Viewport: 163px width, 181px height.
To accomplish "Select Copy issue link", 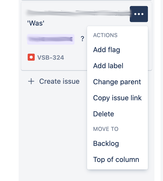I will pos(117,98).
